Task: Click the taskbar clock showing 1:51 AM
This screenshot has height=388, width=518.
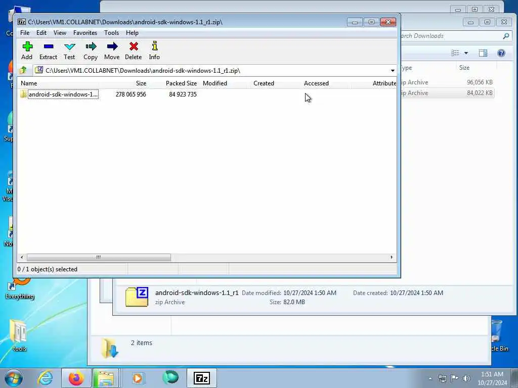Action: point(492,378)
